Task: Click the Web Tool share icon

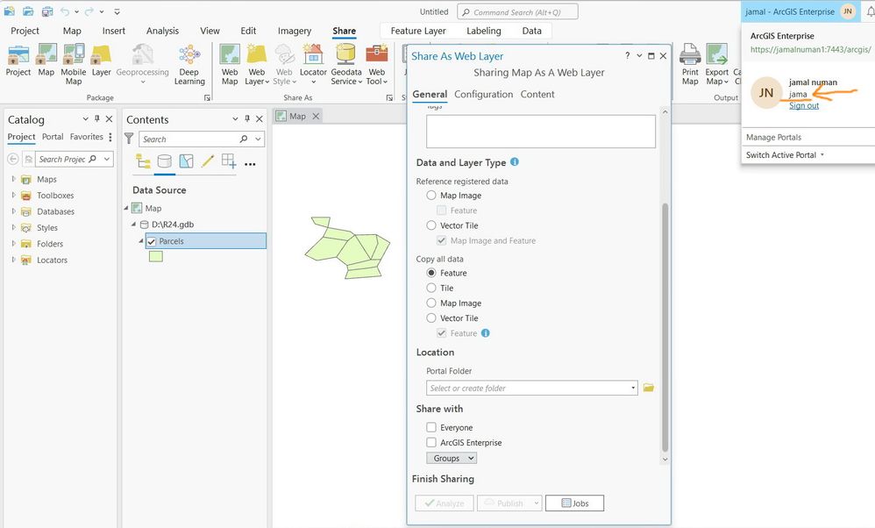Action: click(377, 54)
